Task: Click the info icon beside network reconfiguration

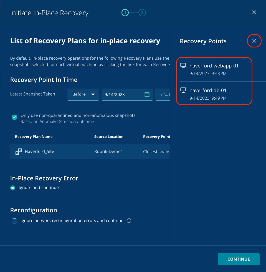Action: [129, 221]
